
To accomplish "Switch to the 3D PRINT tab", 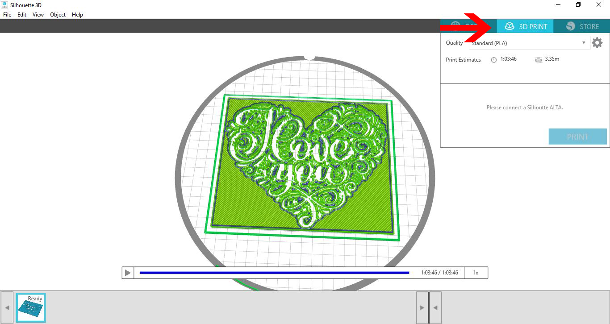I will tap(525, 26).
